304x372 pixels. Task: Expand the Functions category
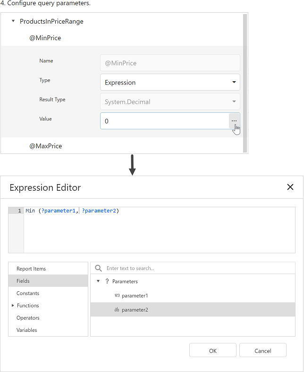point(13,305)
